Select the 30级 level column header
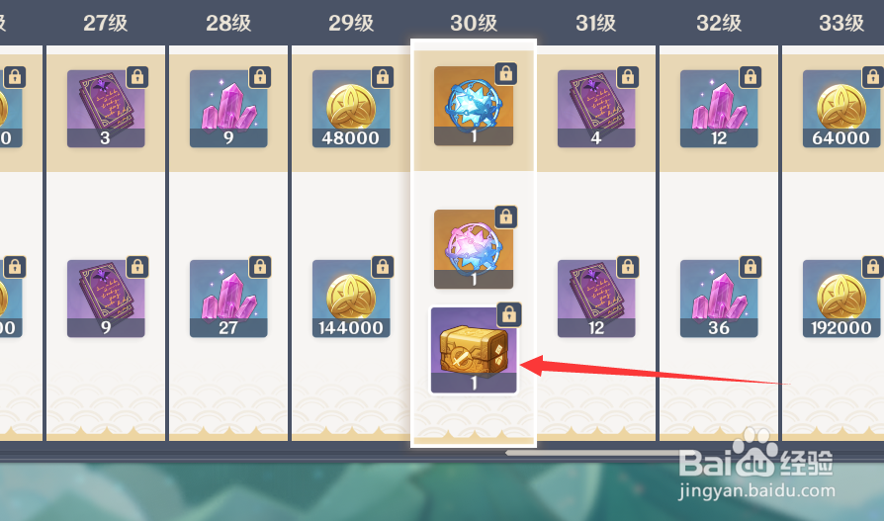This screenshot has width=884, height=521. (x=474, y=23)
